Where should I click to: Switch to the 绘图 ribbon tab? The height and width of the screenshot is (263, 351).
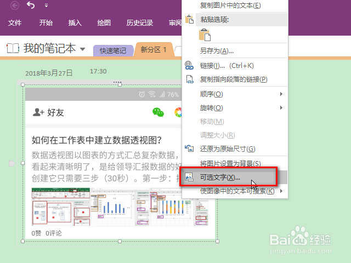tap(104, 22)
